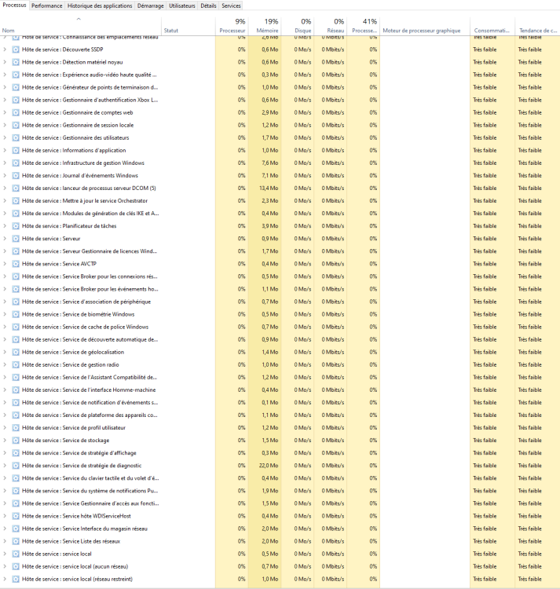
Task: Expand the Service de stratégie de diagnostic entry
Action: [x=5, y=465]
